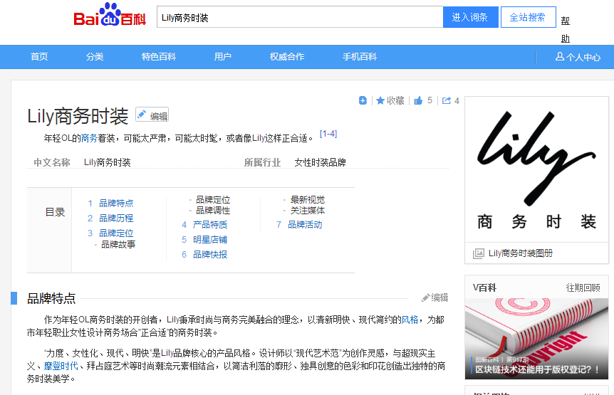Open the image album icon for Lily商务时装图册
614x395 pixels.
(479, 253)
